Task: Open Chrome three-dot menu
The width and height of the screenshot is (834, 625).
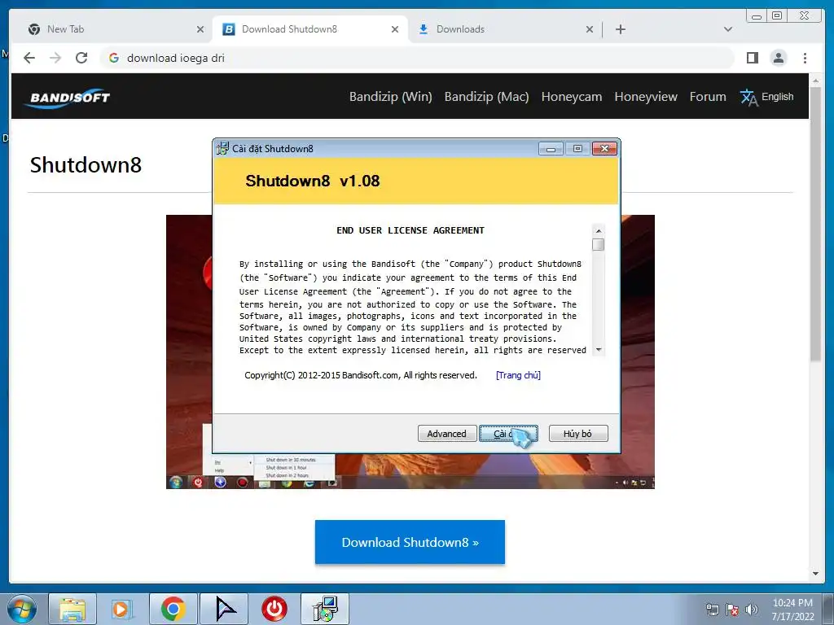Action: (805, 58)
